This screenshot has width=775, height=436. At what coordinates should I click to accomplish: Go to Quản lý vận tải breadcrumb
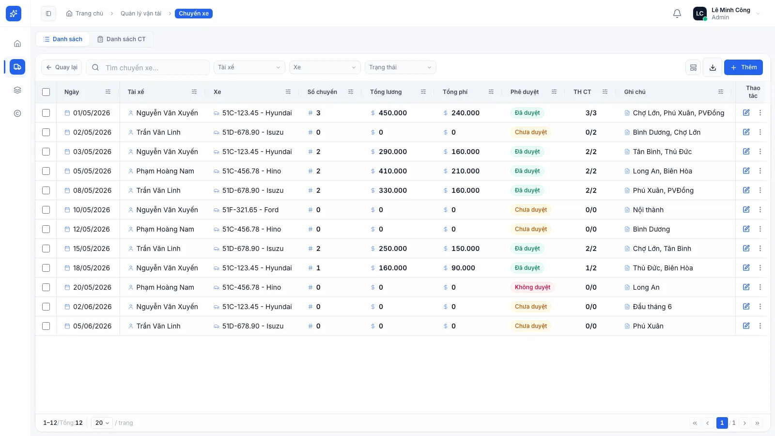click(x=141, y=14)
